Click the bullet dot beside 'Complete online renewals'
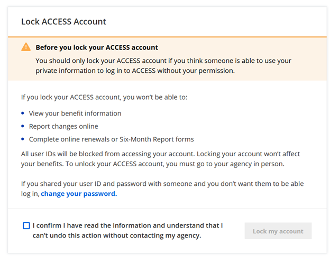Screen dimensions: 330x256 click(x=23, y=139)
